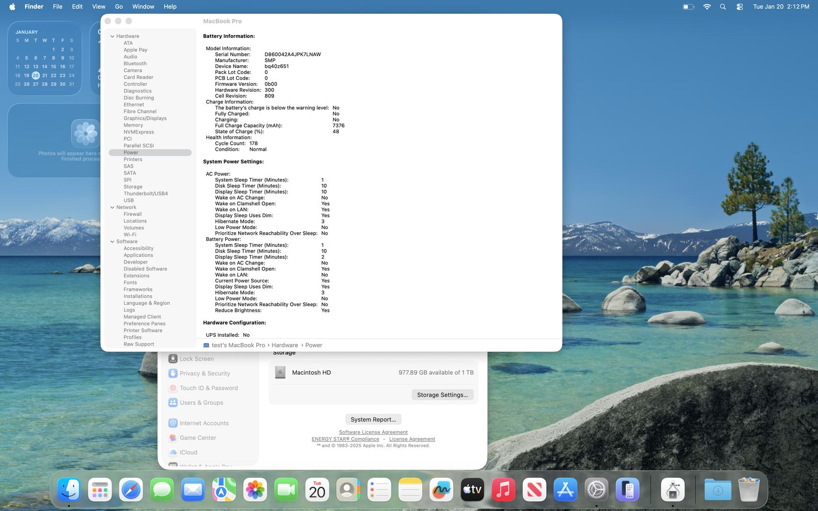Click the Music app in Dock
The image size is (818, 511).
click(503, 490)
